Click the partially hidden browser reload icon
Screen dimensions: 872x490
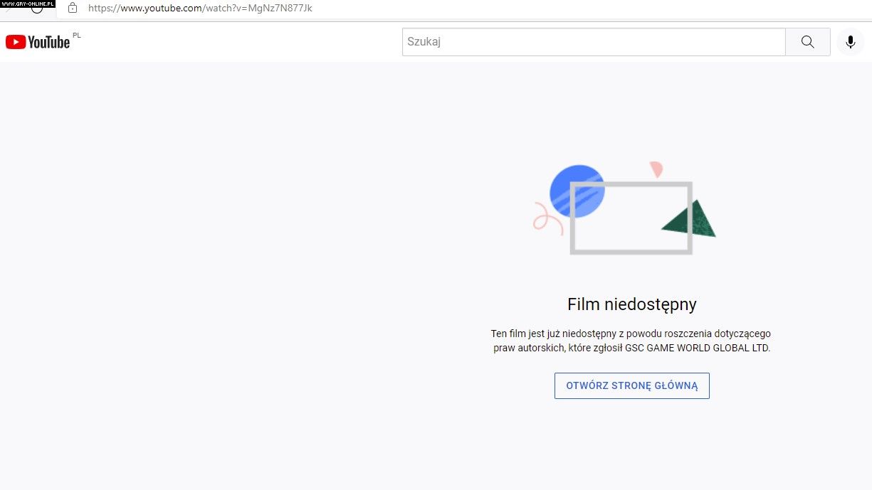coord(37,11)
